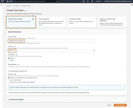Open the Info link beside Runtime
This screenshot has width=133, height=108.
click(x=15, y=46)
